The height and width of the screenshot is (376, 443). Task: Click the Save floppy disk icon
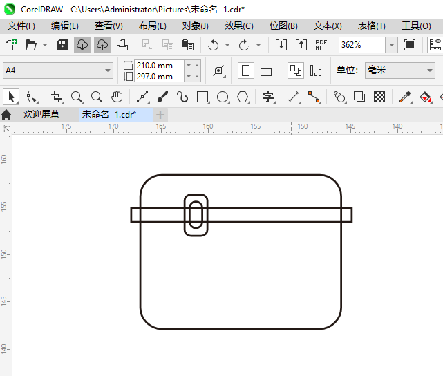tap(62, 45)
